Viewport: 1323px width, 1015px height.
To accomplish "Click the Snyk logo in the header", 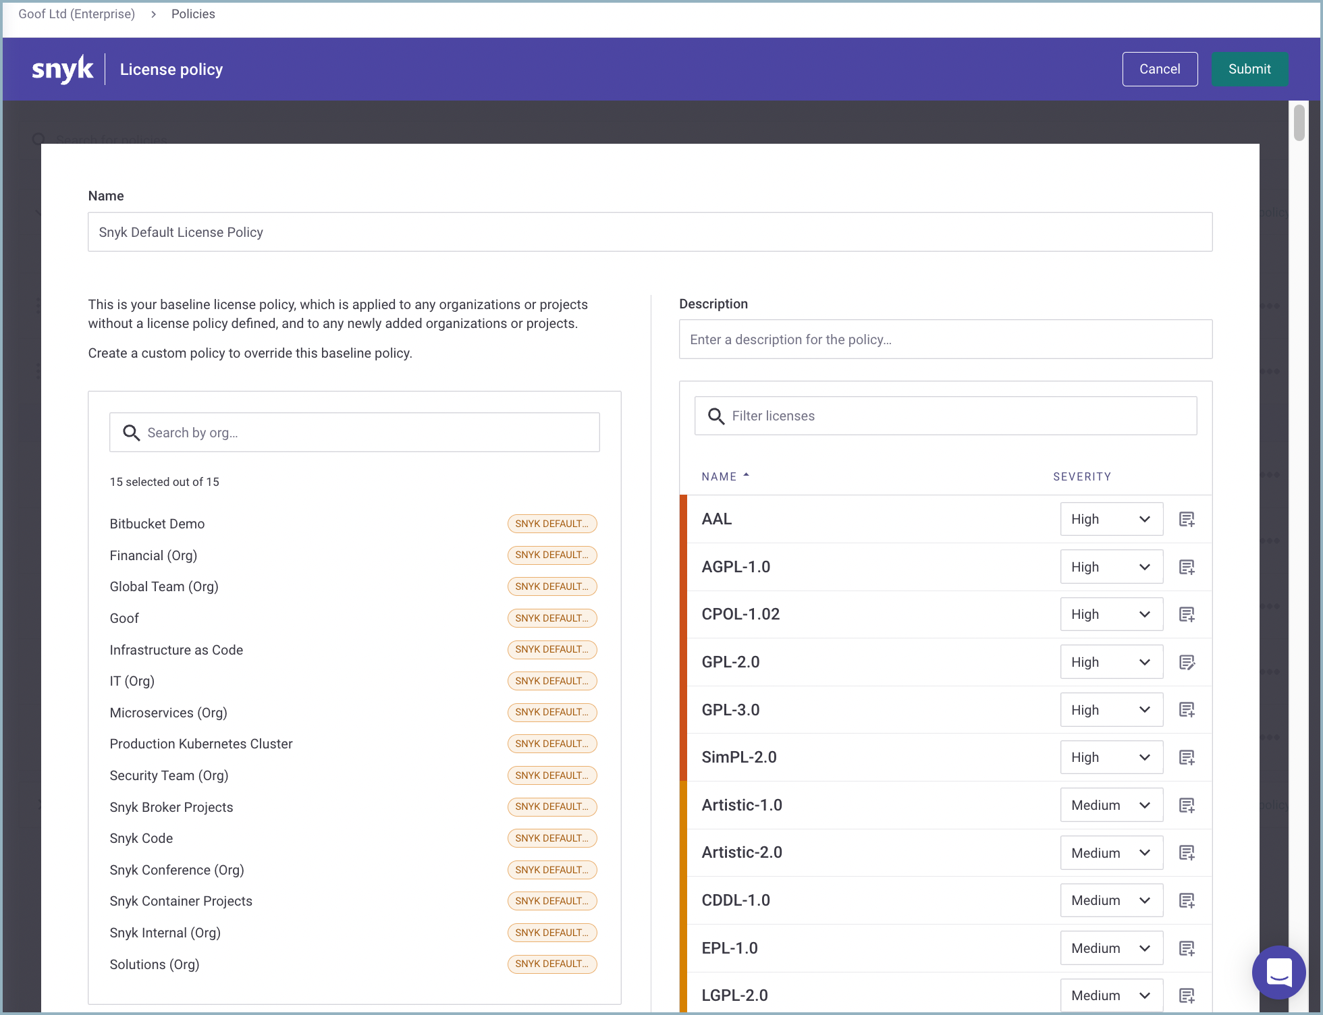I will coord(62,69).
